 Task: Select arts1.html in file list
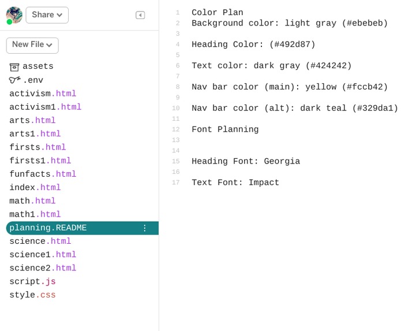(35, 133)
